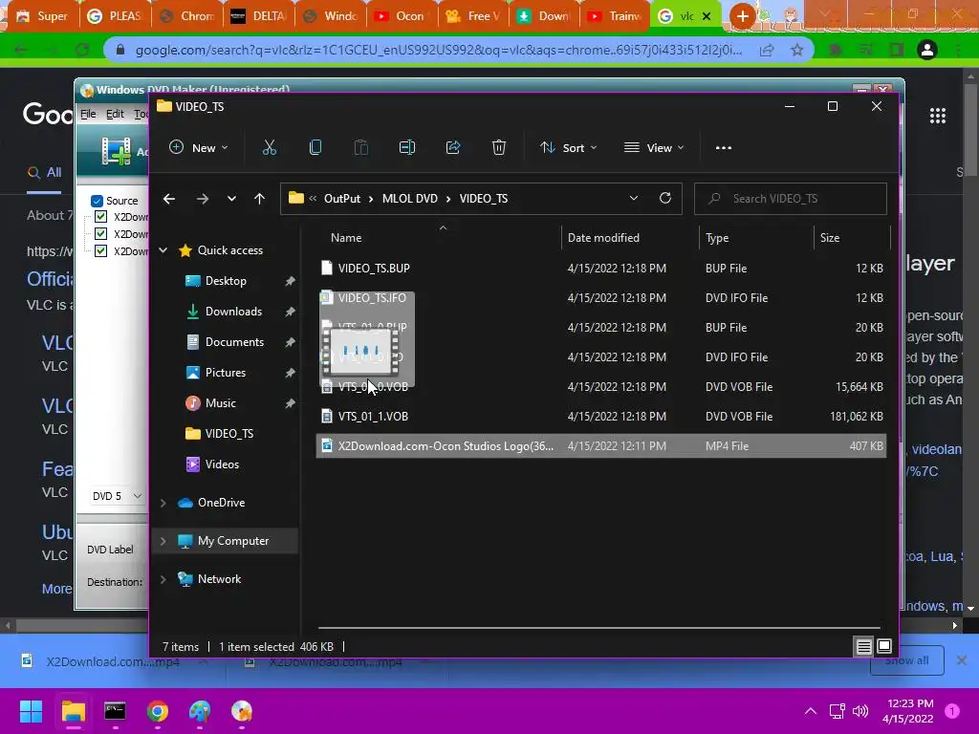The image size is (979, 734).
Task: Click the Paste clipboard icon in Explorer toolbar
Action: 360,148
